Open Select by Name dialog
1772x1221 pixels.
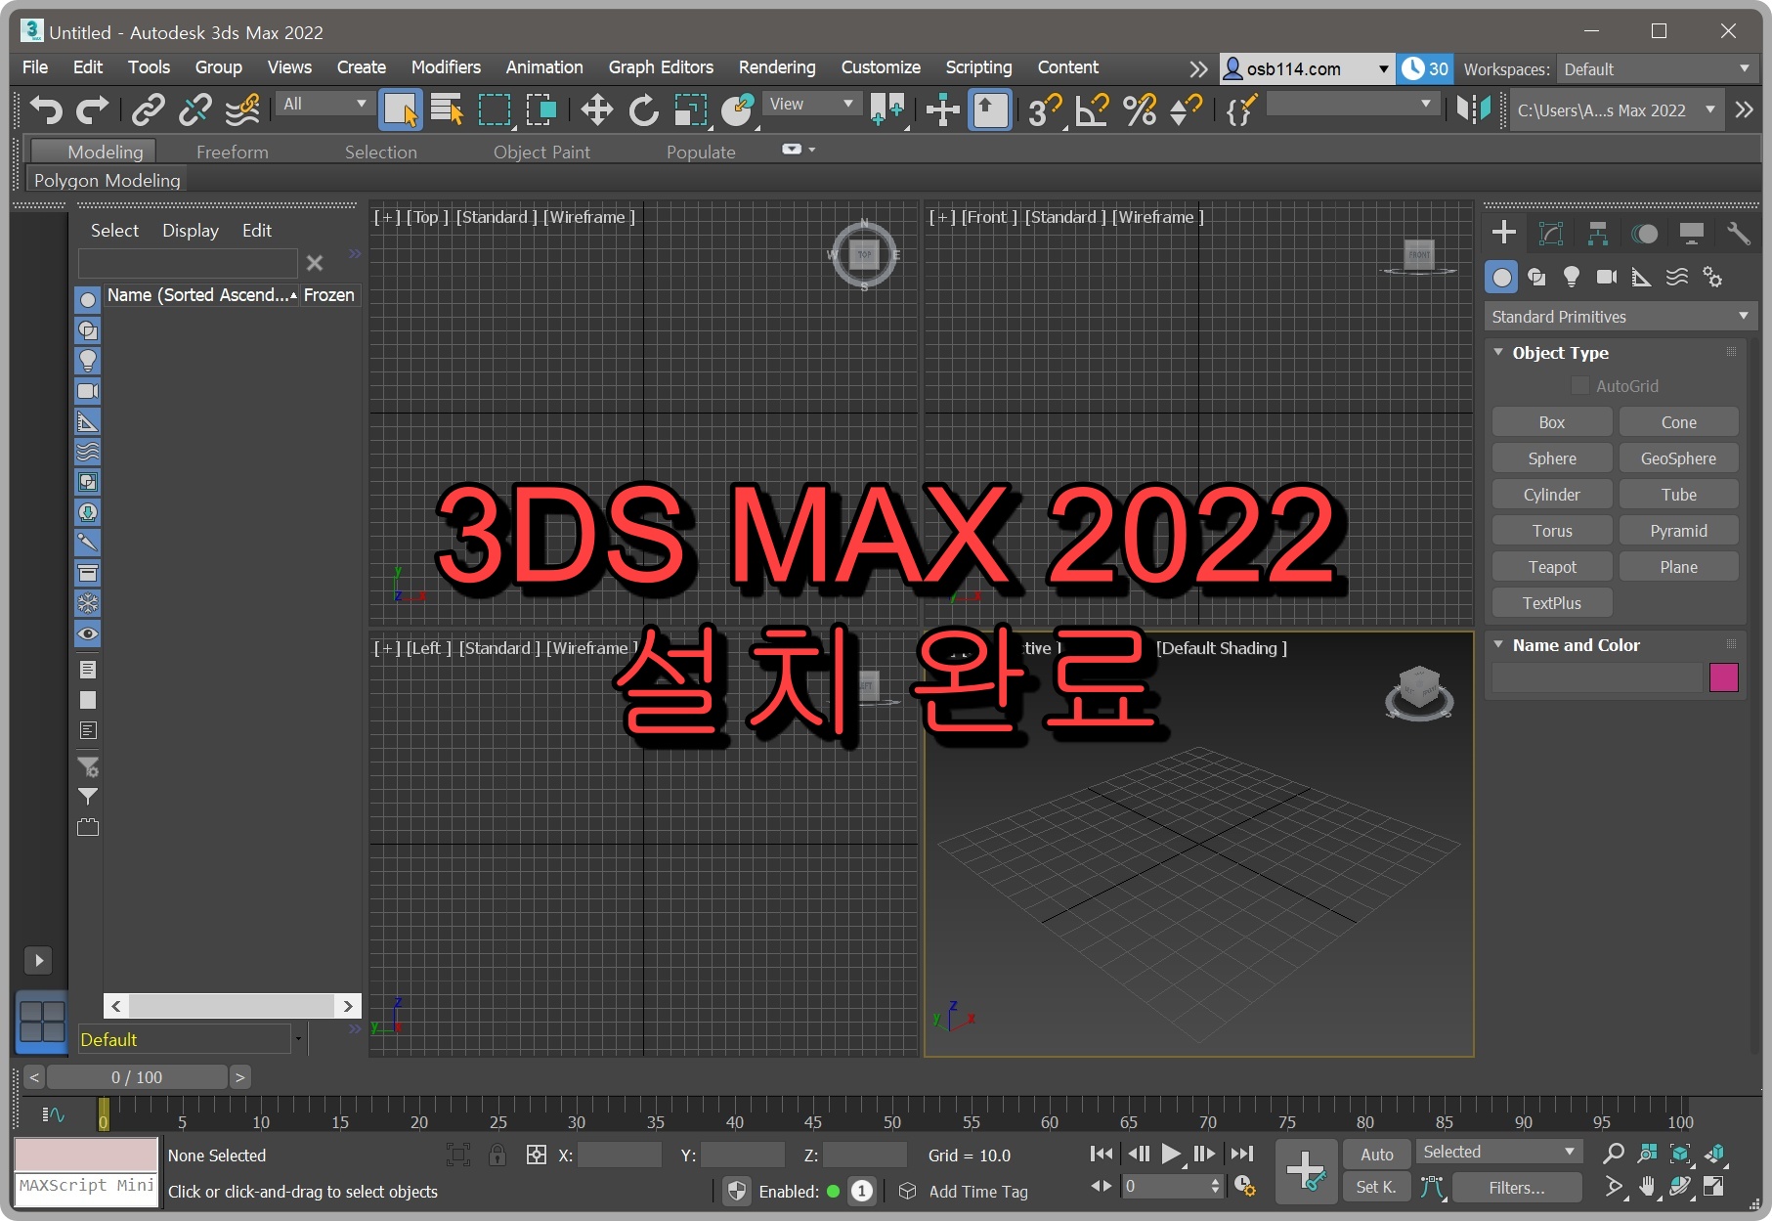[x=447, y=109]
